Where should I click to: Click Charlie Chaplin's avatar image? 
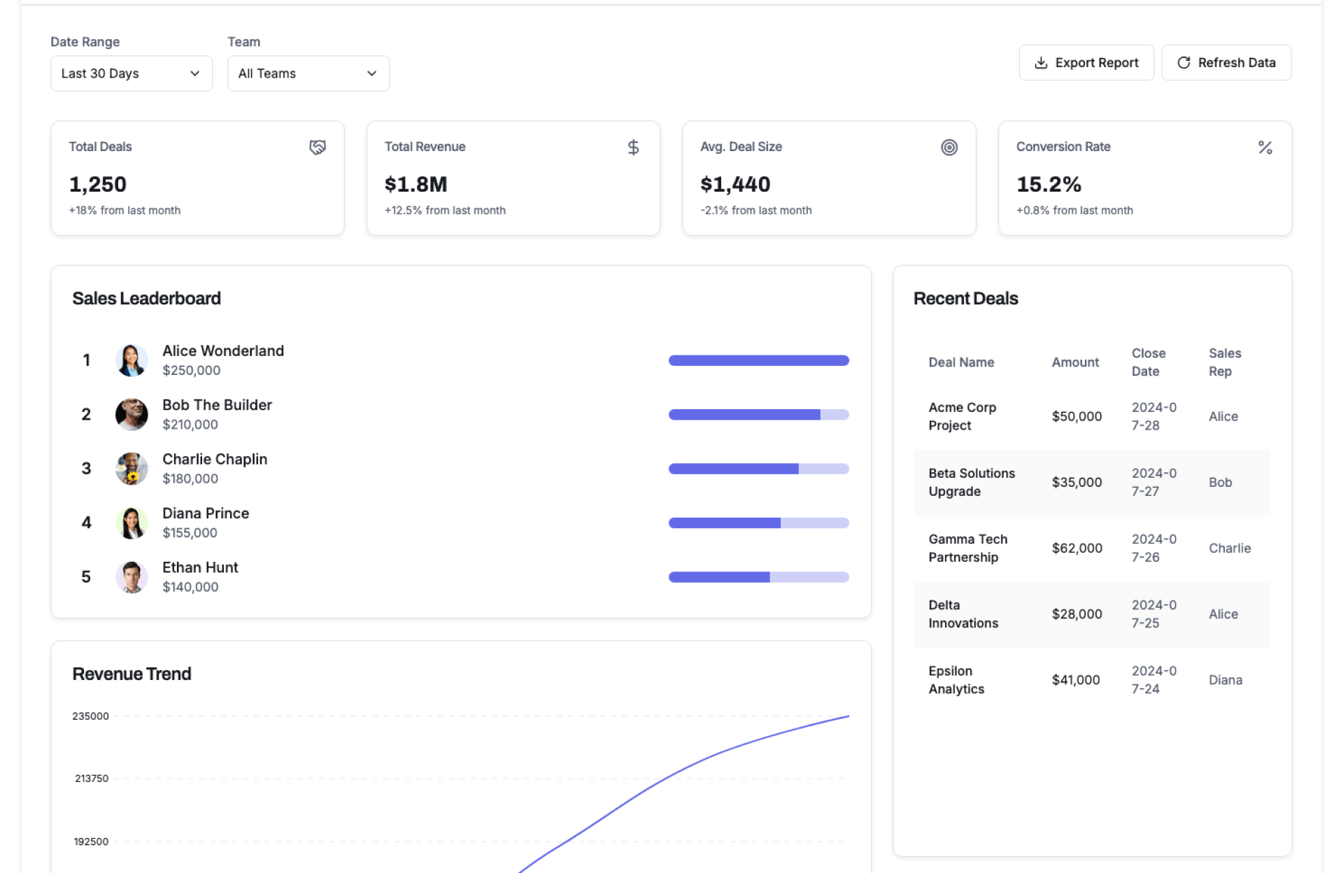(x=132, y=469)
